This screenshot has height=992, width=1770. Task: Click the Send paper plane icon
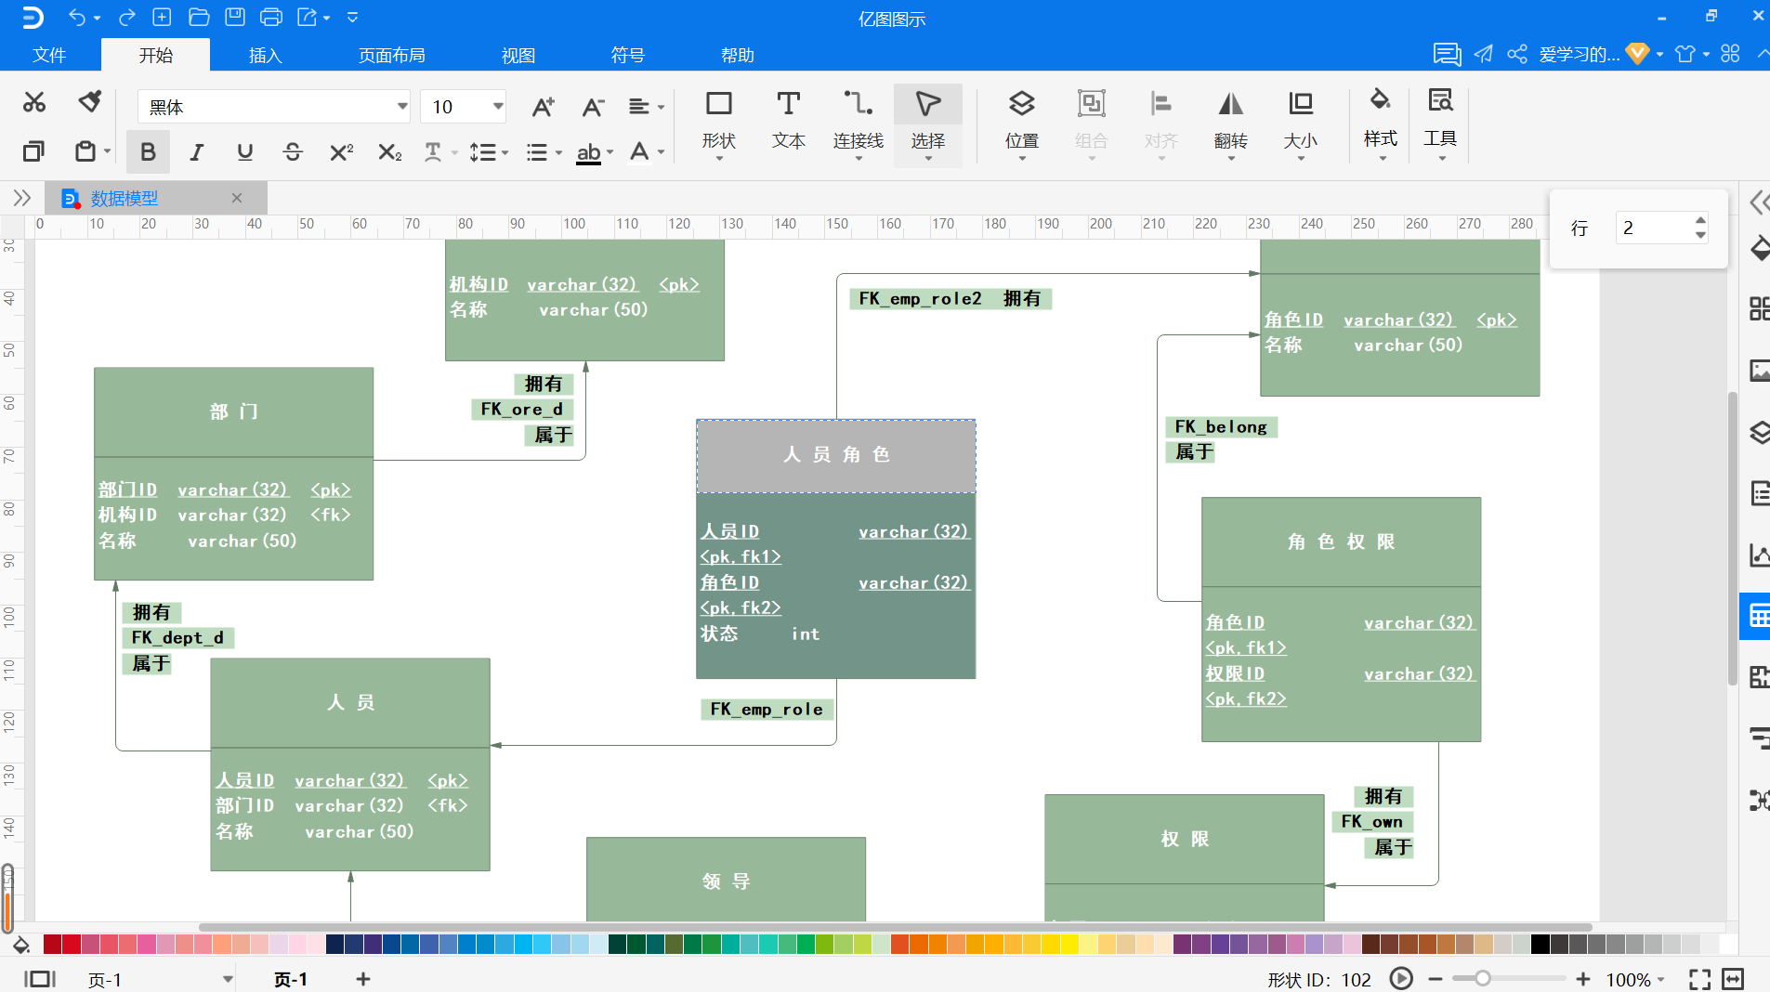pyautogui.click(x=1484, y=54)
